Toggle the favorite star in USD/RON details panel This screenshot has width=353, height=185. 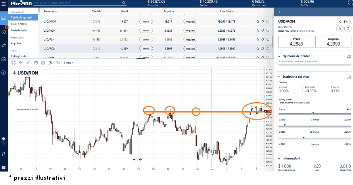tap(339, 28)
